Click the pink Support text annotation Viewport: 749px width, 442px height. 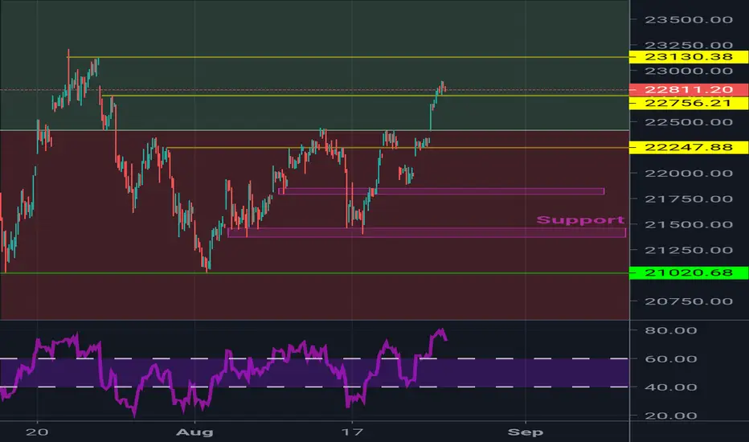point(580,220)
